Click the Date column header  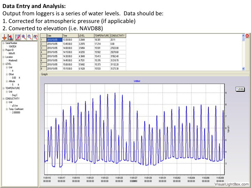pos(54,36)
